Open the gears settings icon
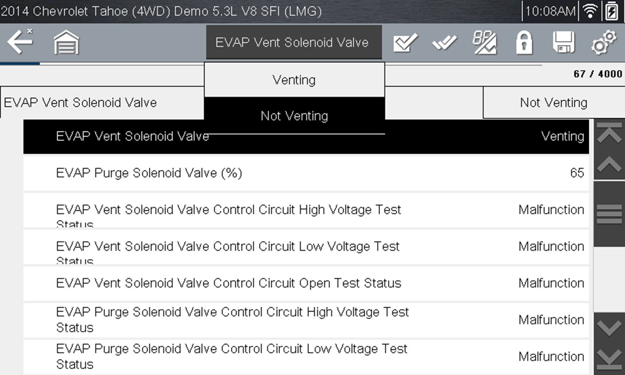Viewport: 625px width, 375px height. pos(603,42)
